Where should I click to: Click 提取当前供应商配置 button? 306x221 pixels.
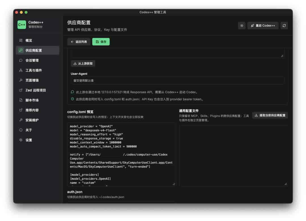pyautogui.click(x=270, y=115)
